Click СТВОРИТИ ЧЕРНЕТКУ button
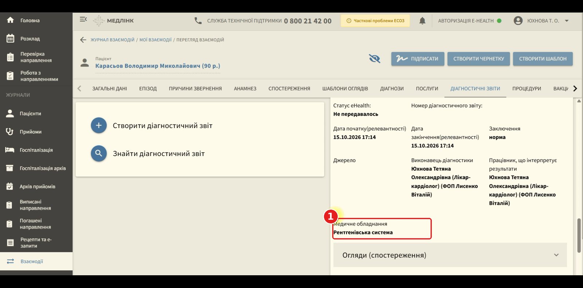Screen dimensions: 583x288 479,59
